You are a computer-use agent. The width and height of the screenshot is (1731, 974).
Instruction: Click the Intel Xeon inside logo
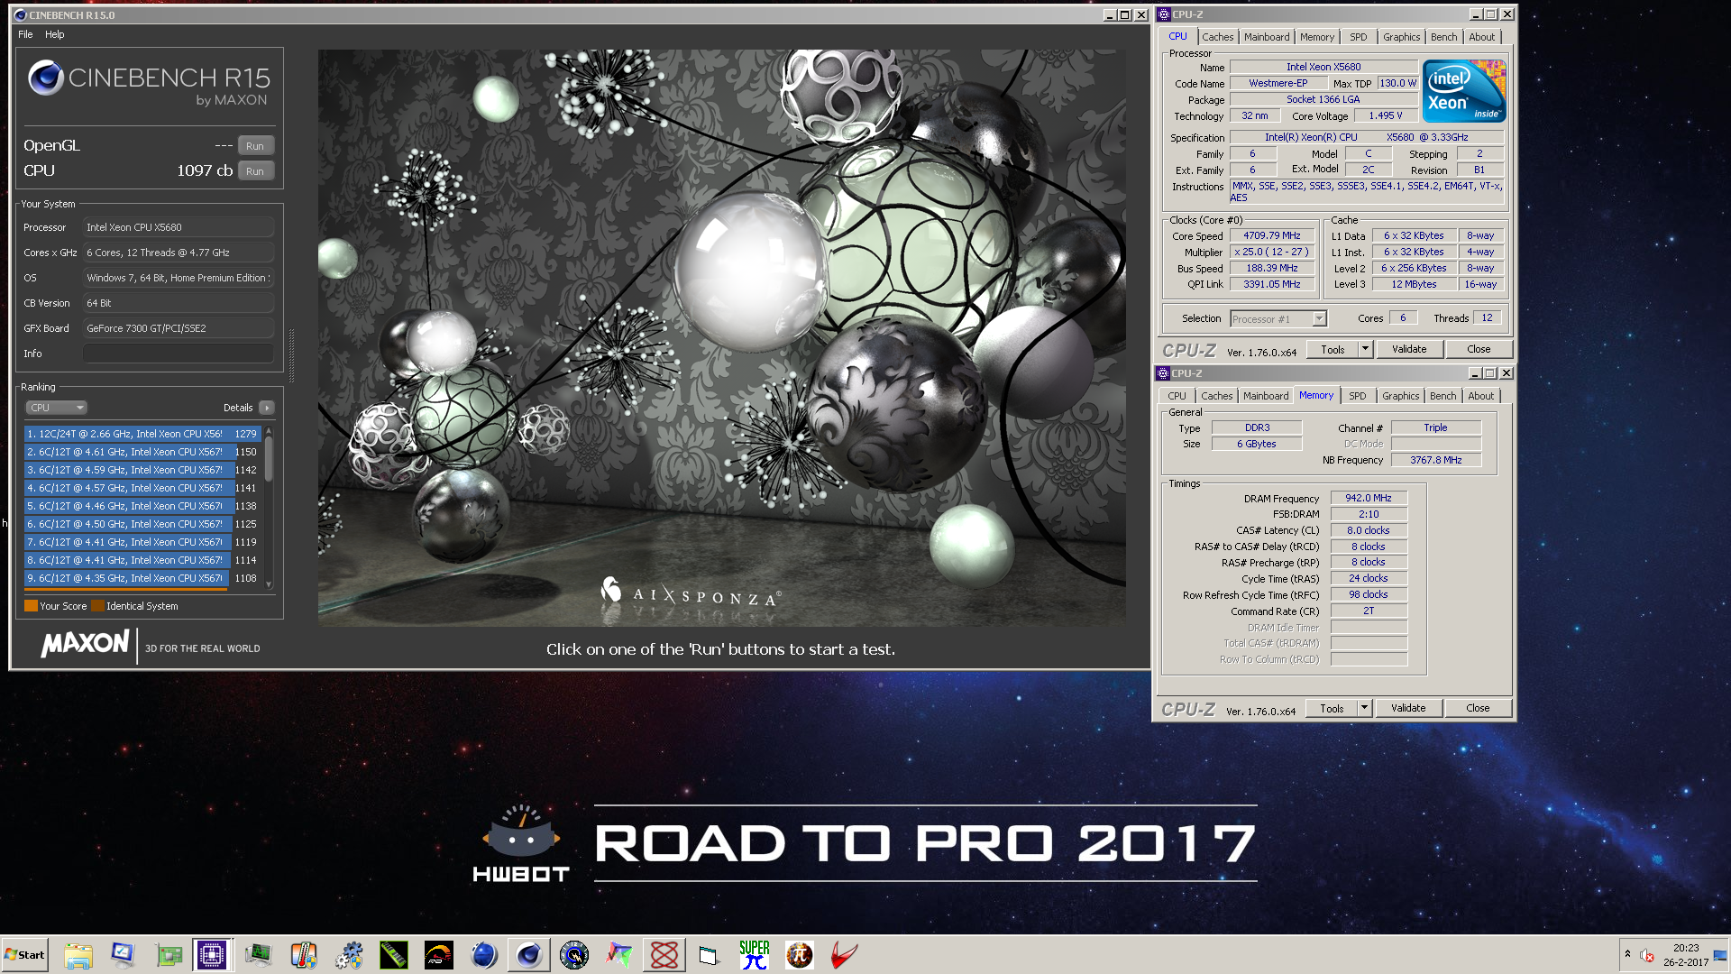(1464, 91)
